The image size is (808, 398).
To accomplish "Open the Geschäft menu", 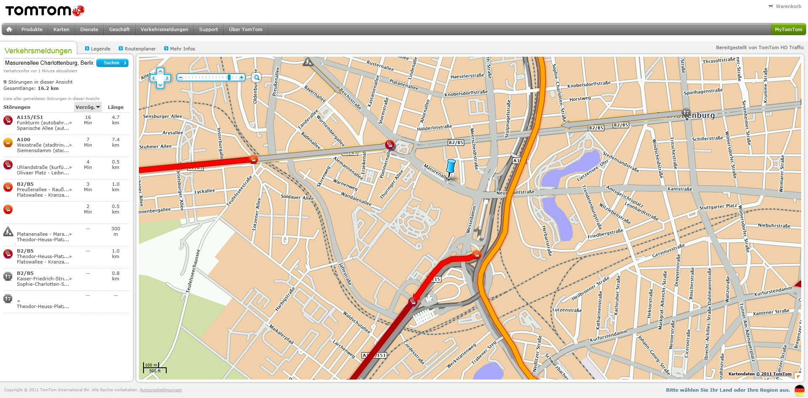I will [120, 29].
